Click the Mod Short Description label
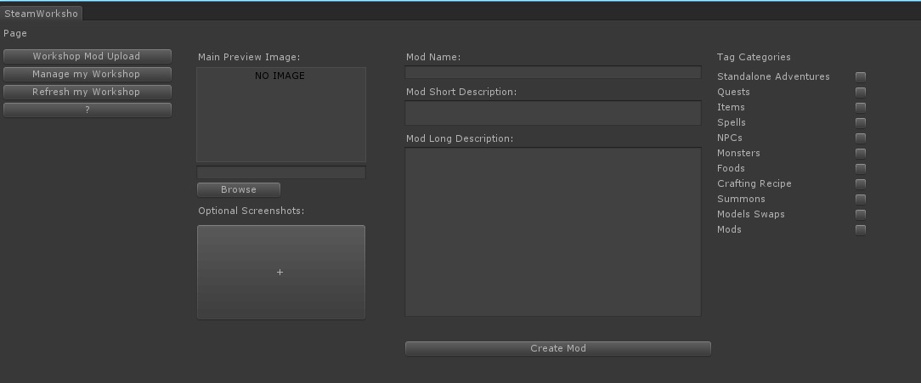921x383 pixels. 461,92
